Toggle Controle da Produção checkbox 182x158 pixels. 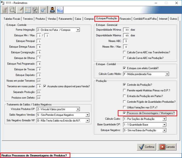coord(124,85)
